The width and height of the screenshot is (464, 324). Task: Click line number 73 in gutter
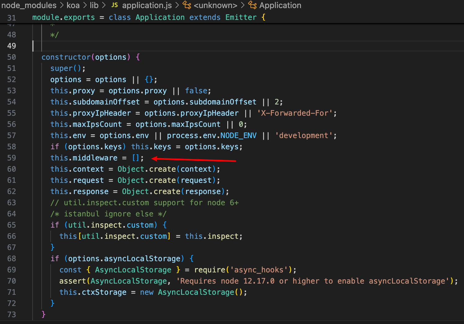pos(11,315)
